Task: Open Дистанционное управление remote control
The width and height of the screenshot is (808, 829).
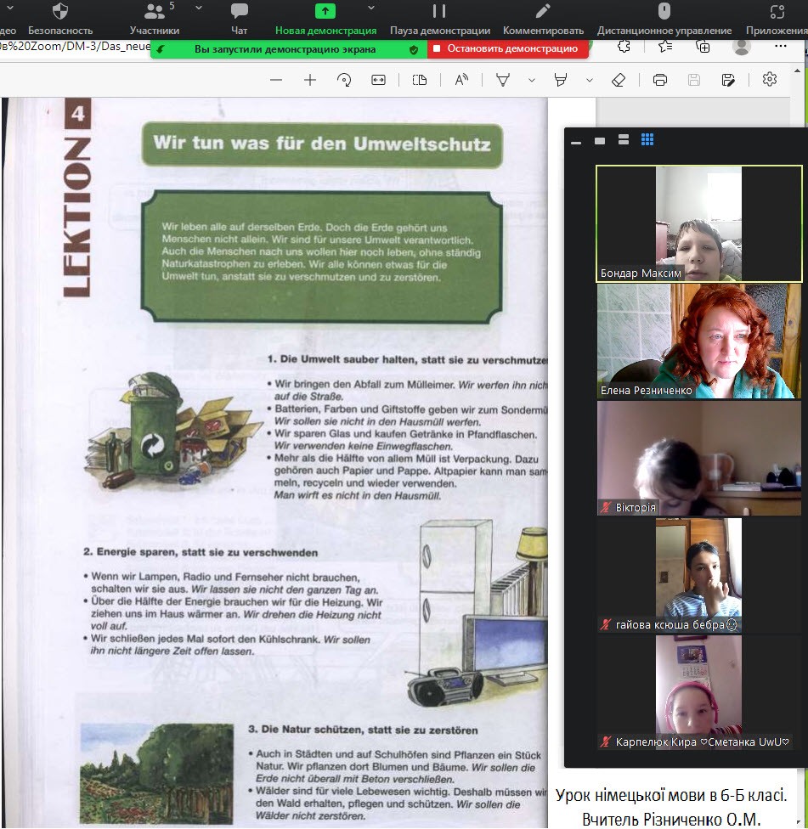Action: tap(664, 19)
